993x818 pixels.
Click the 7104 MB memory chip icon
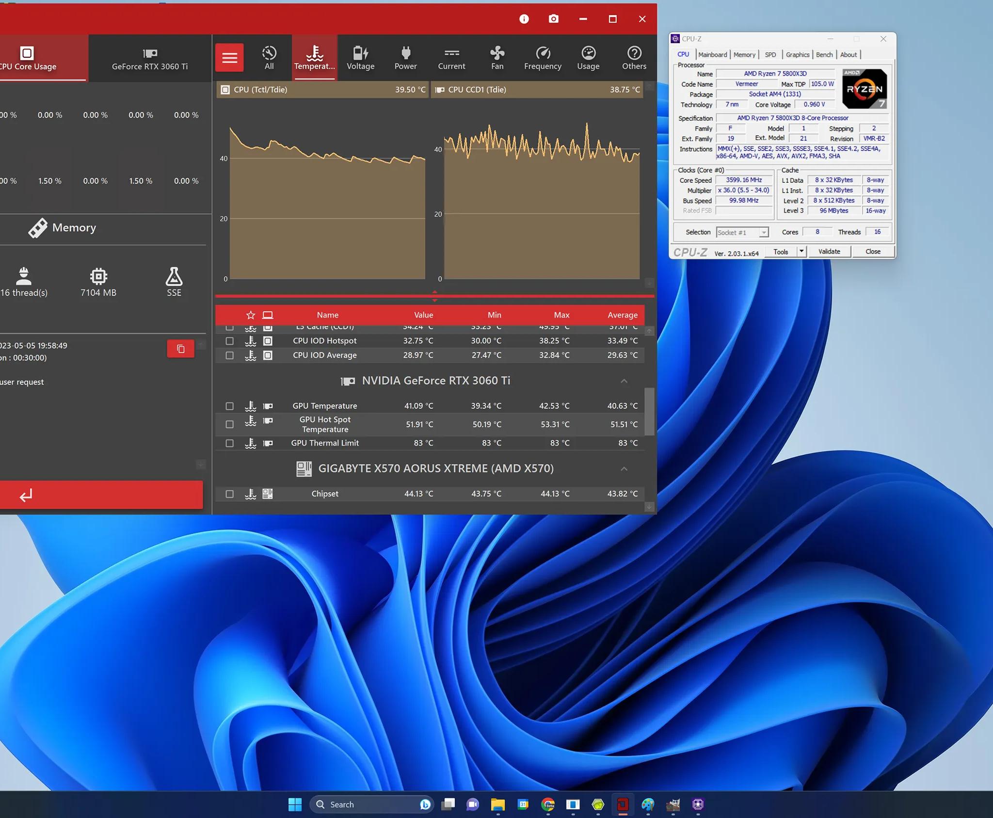pyautogui.click(x=98, y=276)
